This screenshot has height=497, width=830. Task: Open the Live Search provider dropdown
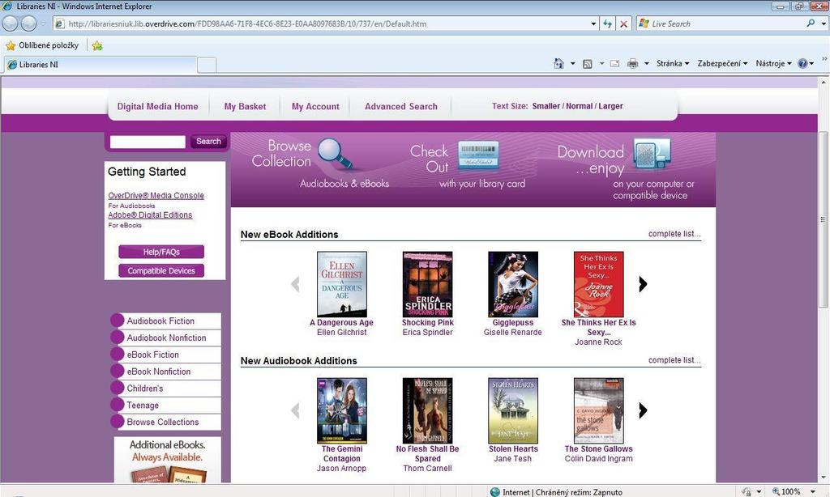coord(824,23)
